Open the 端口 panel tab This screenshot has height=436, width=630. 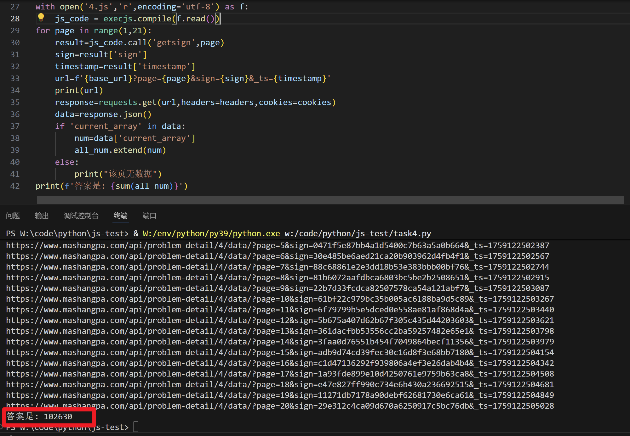point(149,216)
